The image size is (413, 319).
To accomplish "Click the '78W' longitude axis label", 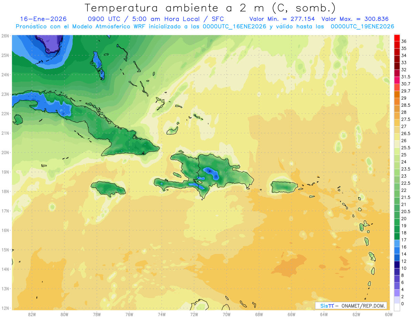I will point(97,314).
